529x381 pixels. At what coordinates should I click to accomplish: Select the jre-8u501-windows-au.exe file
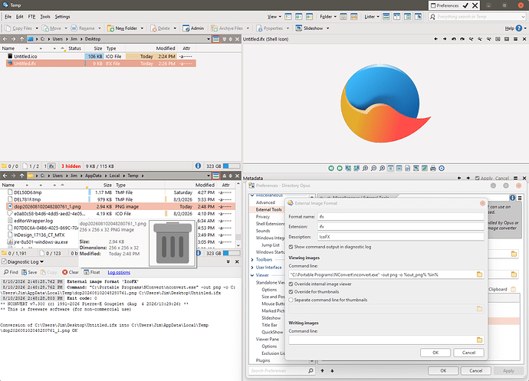click(x=41, y=242)
